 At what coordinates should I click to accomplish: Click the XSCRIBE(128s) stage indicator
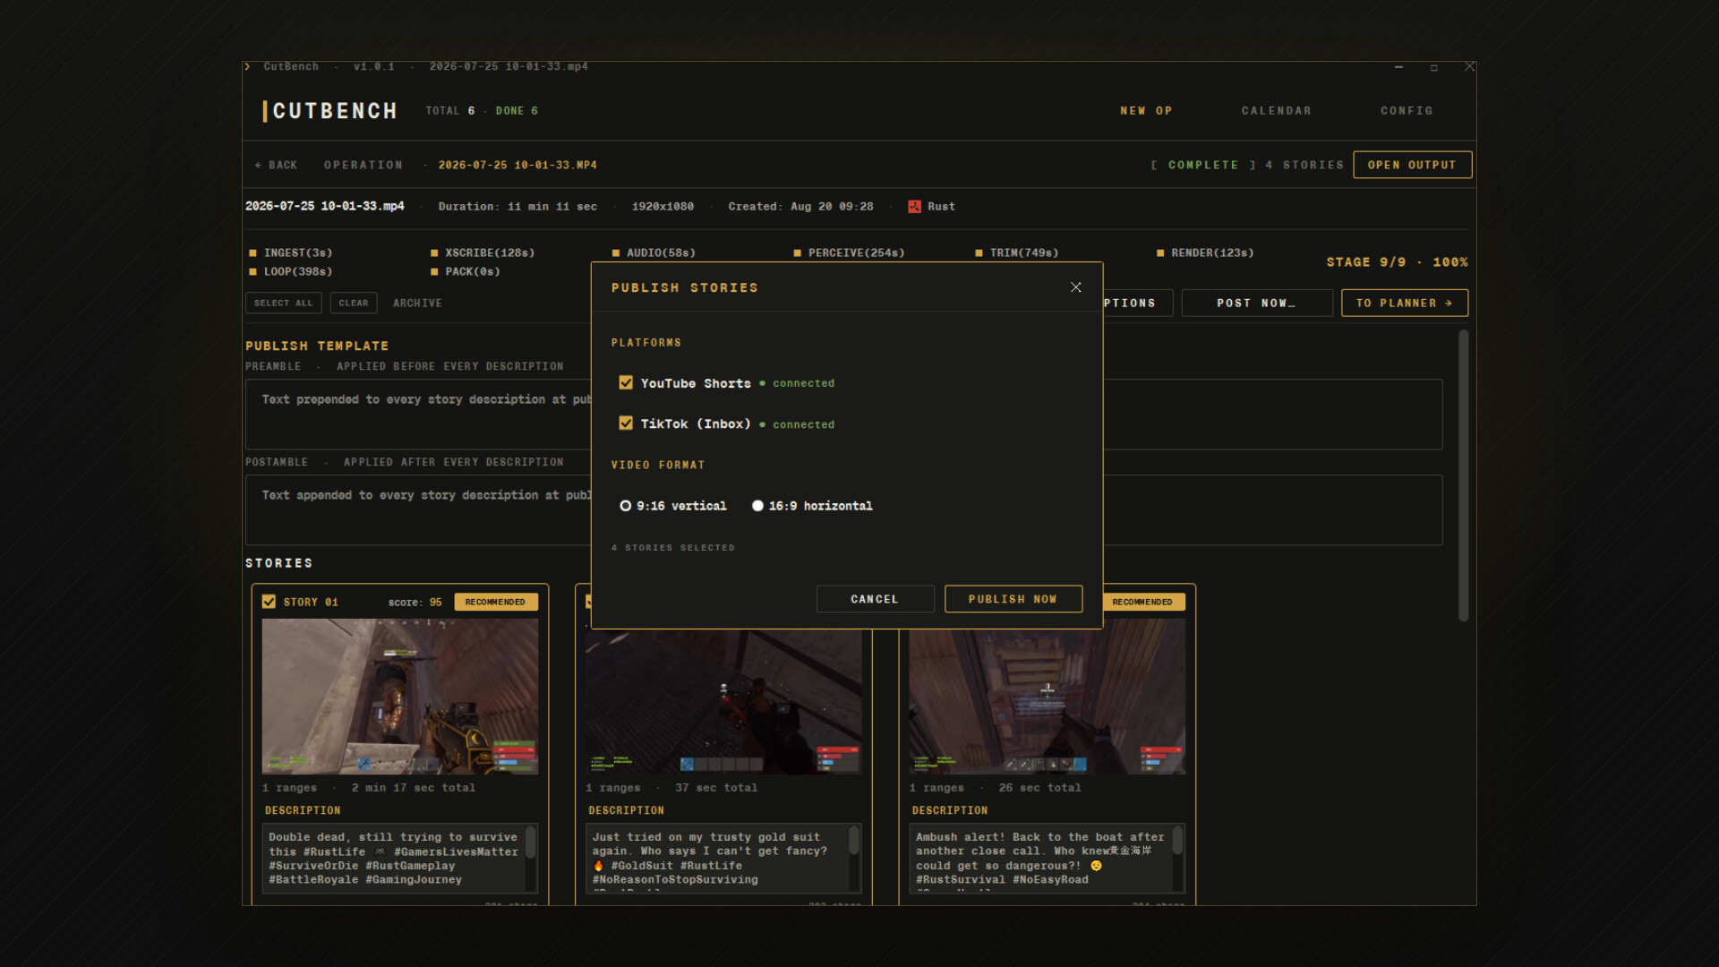483,252
